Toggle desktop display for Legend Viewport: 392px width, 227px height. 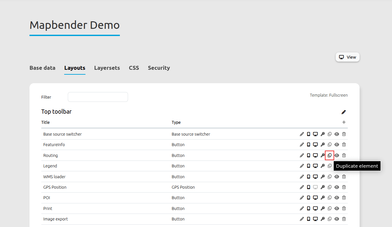coord(315,166)
